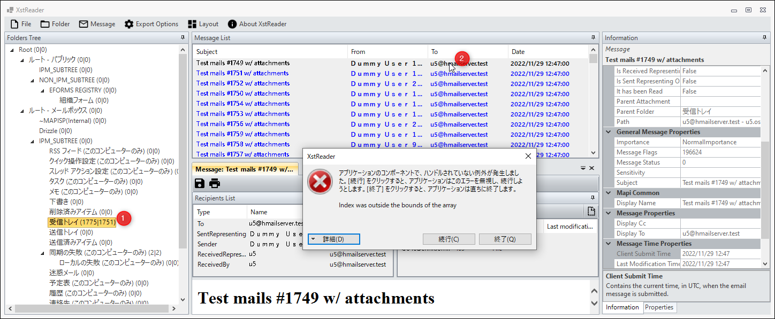Select the 送信トレイ folder
Screen dimensions: 775x319
click(x=71, y=232)
